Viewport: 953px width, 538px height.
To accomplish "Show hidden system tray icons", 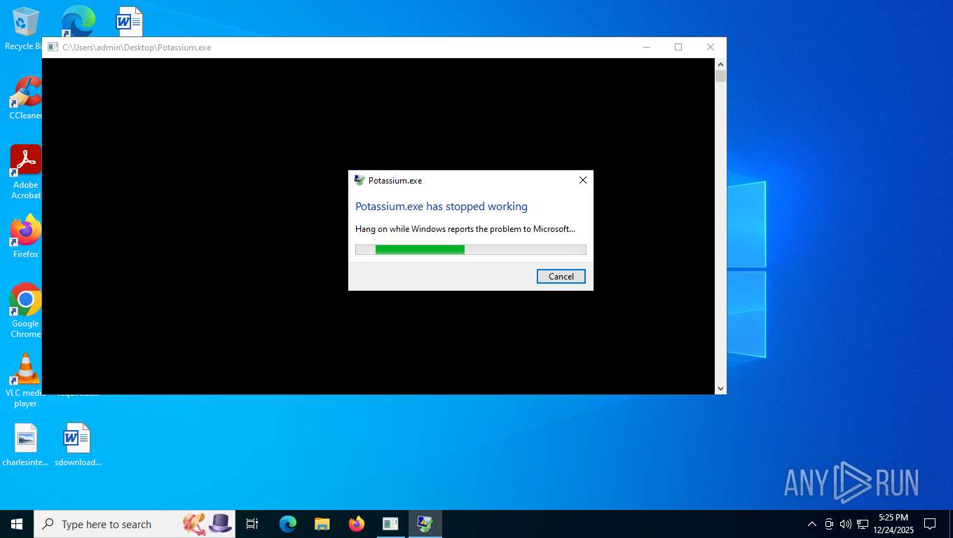I will tap(812, 524).
